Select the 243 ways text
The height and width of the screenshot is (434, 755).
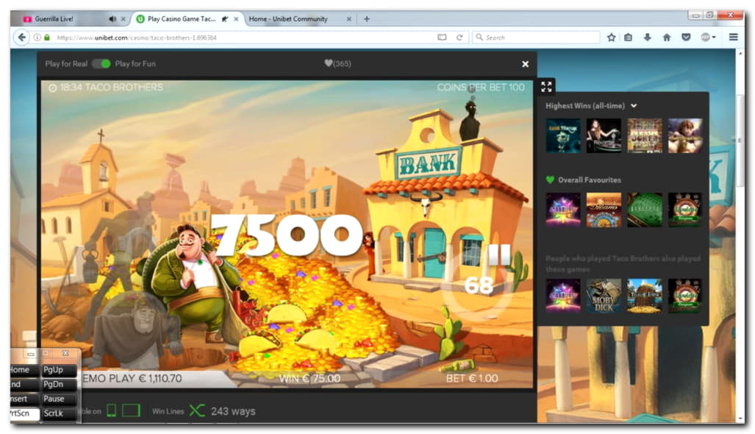[x=233, y=411]
